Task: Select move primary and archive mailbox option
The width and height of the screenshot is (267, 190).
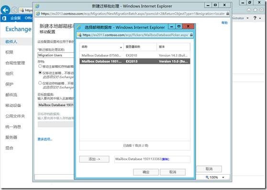Action: pyautogui.click(x=40, y=66)
